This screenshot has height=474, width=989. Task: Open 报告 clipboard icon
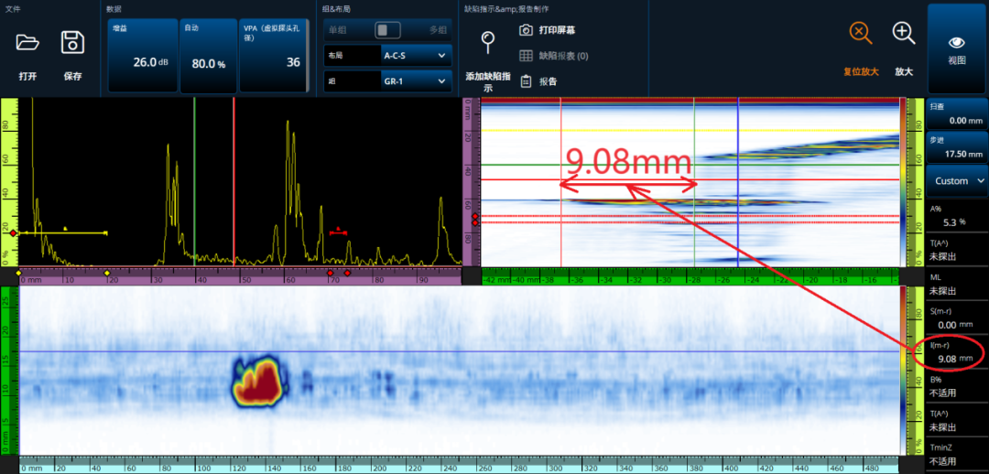click(x=526, y=81)
